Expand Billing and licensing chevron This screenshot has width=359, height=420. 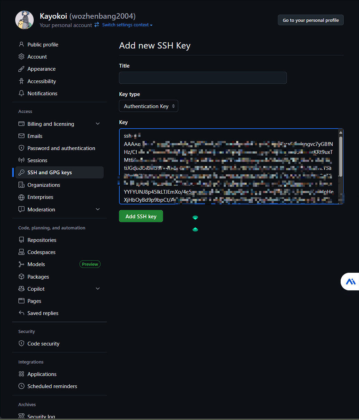point(98,124)
